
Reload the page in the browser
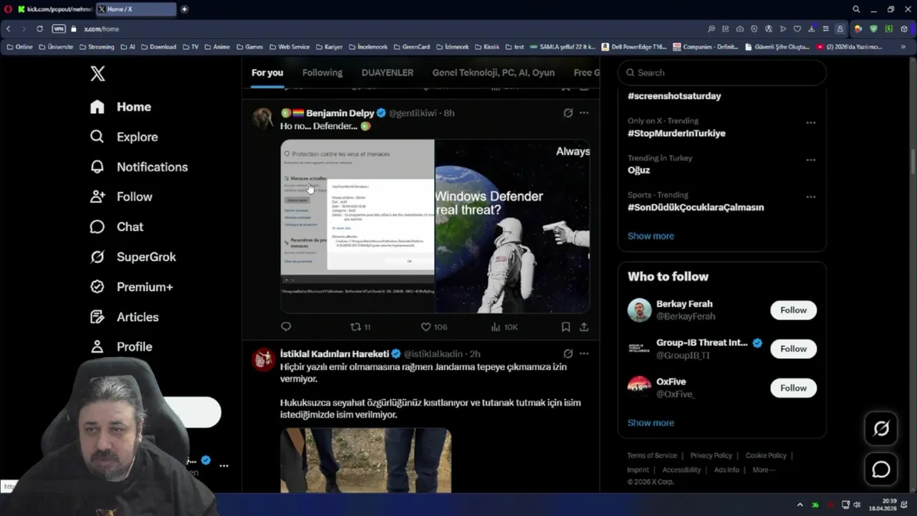coord(39,29)
